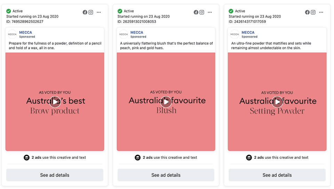334x189 pixels.
Task: Click Facebook icon on Setting Powder ad
Action: tap(307, 12)
